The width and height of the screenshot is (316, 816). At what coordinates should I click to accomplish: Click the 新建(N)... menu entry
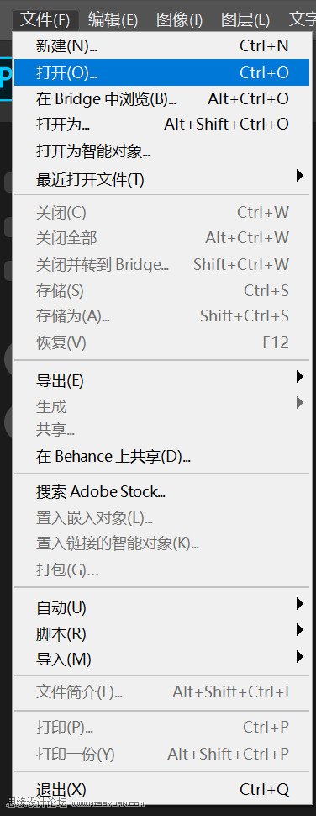coord(161,46)
